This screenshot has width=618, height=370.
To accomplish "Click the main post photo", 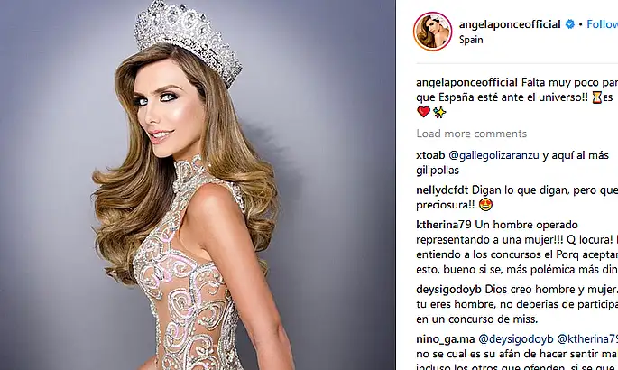I will [198, 185].
